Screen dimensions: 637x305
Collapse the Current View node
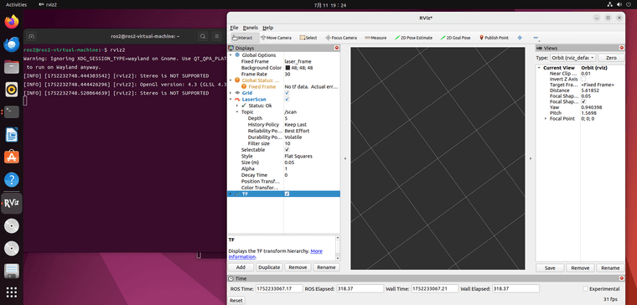pos(539,68)
